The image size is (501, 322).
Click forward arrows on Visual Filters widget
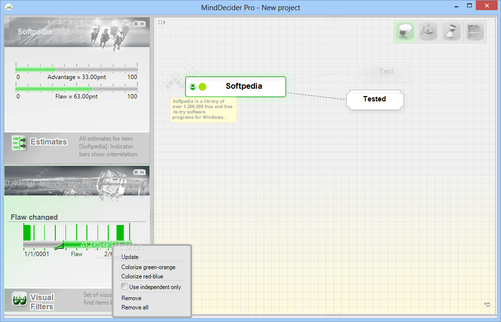143,172
